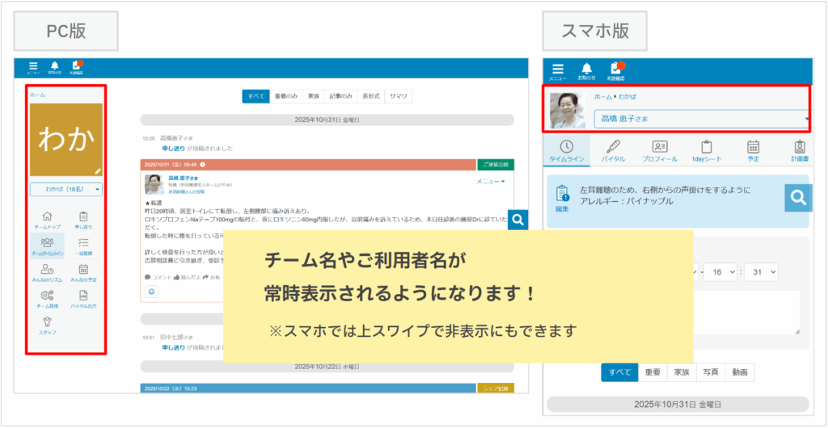Open みんなのリズム in PC sidebar
Viewport: 828px width, 428px height.
tap(47, 272)
